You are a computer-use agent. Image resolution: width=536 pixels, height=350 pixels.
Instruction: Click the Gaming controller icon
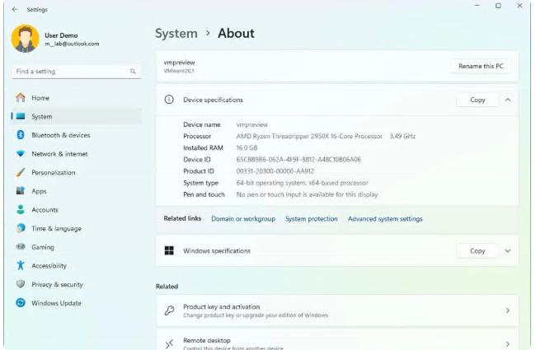pyautogui.click(x=21, y=247)
